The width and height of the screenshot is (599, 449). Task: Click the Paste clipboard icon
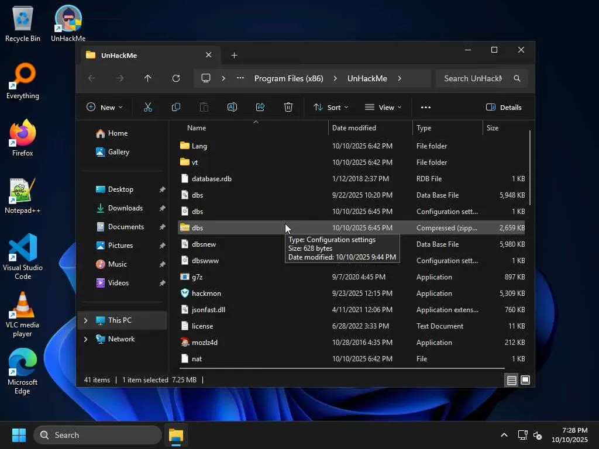204,108
